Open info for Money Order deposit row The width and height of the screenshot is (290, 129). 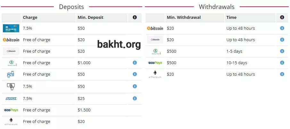135,63
